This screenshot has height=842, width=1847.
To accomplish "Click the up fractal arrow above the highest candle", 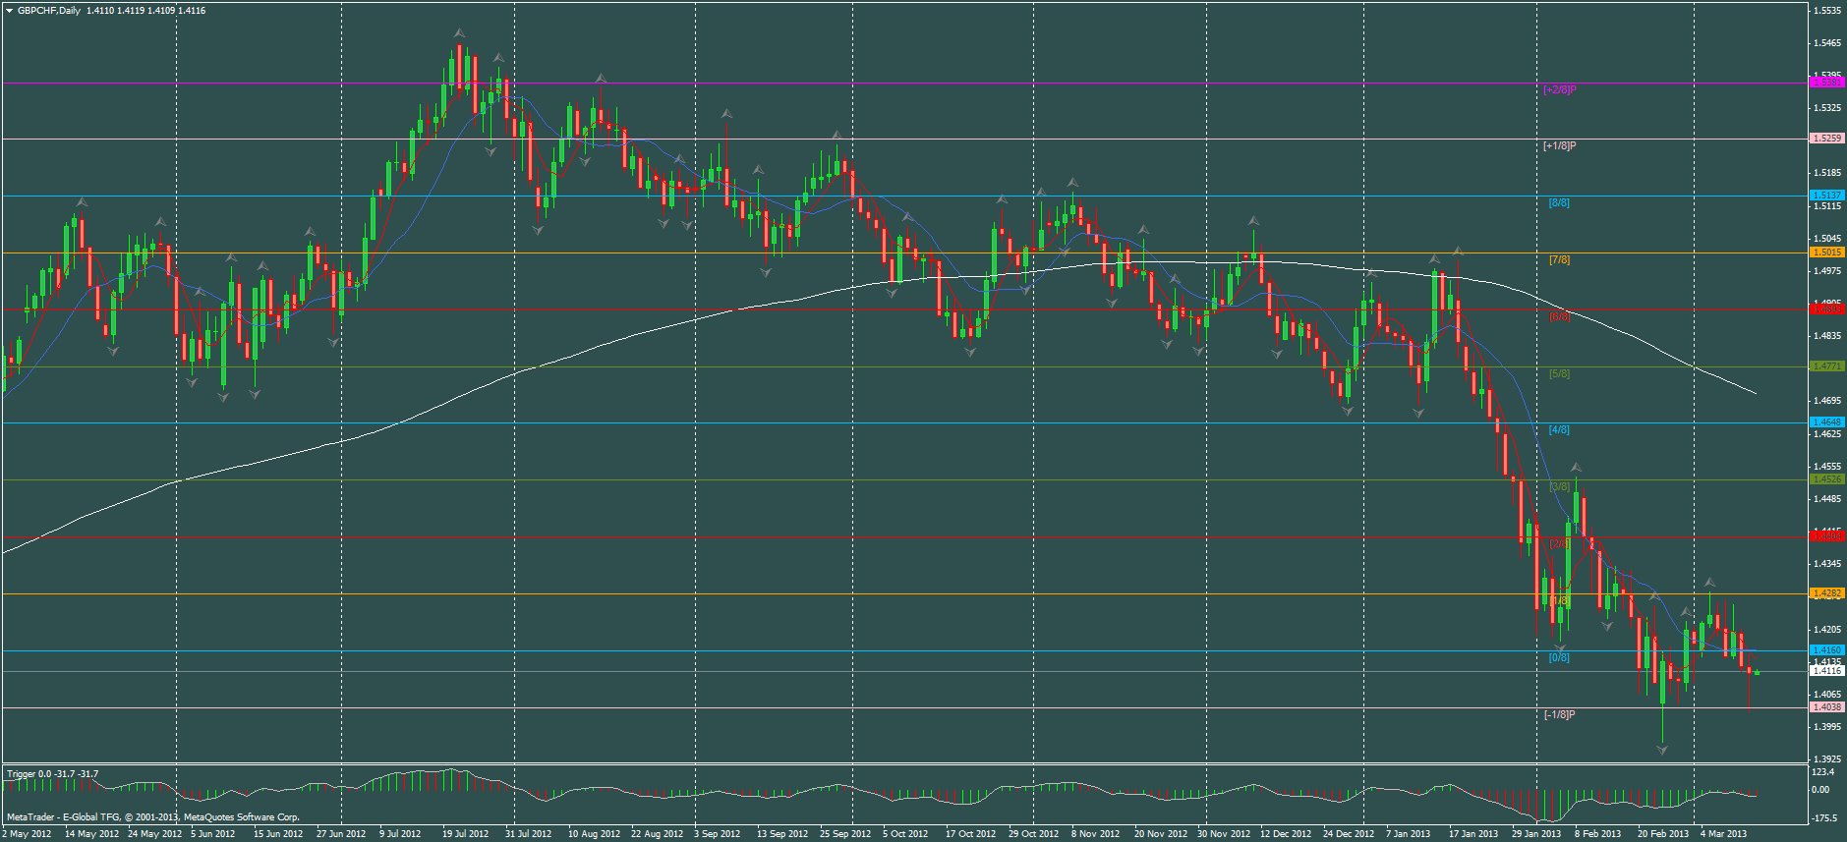I will 459,34.
